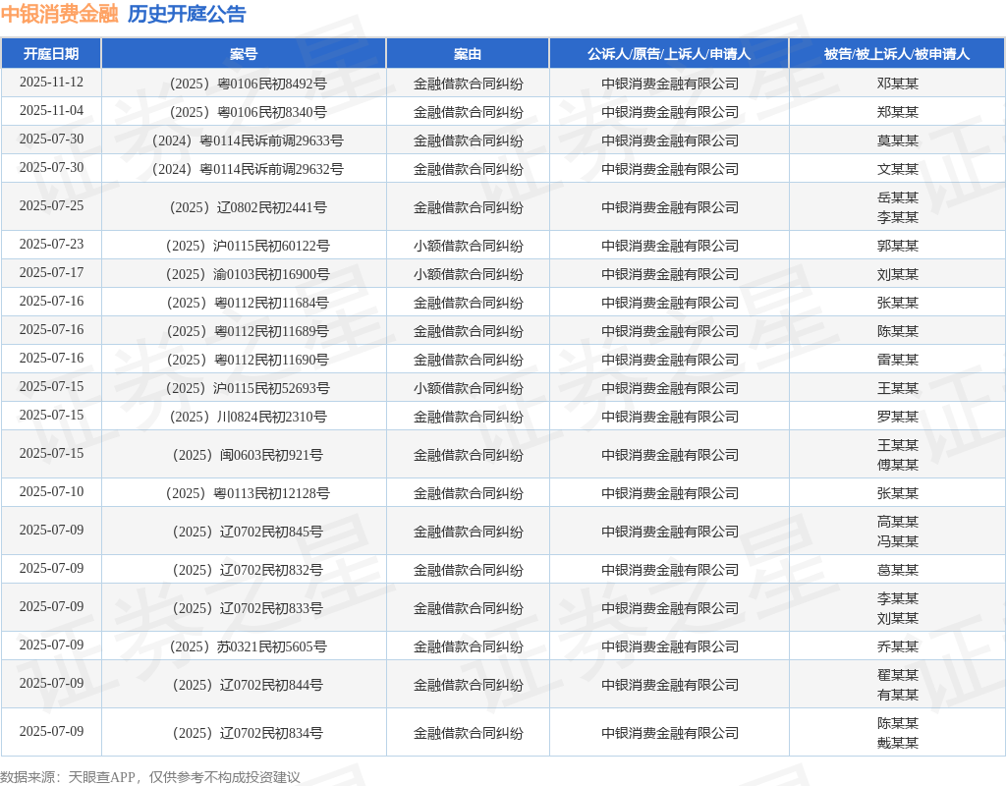Click defendant 邓某某
This screenshot has height=786, width=1006.
tap(898, 84)
